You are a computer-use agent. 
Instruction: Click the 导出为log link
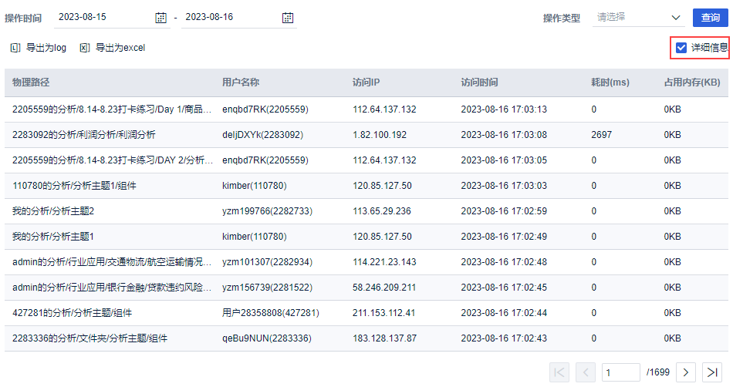click(x=46, y=48)
